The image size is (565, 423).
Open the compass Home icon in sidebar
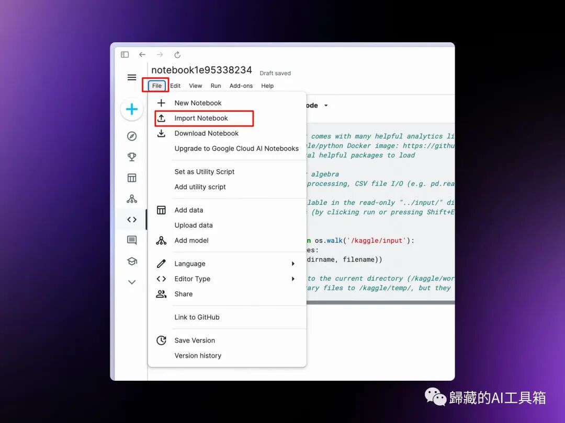(x=132, y=136)
